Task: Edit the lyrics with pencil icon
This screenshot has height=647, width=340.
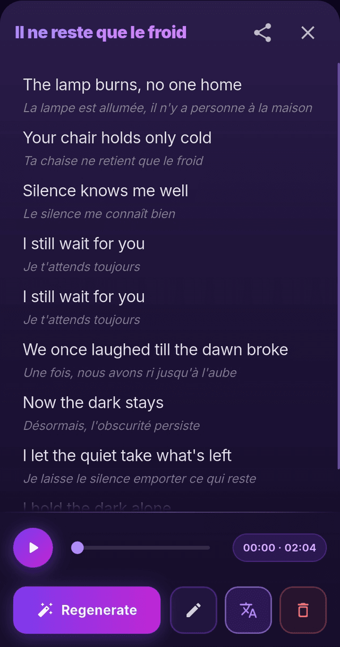Action: pos(193,610)
